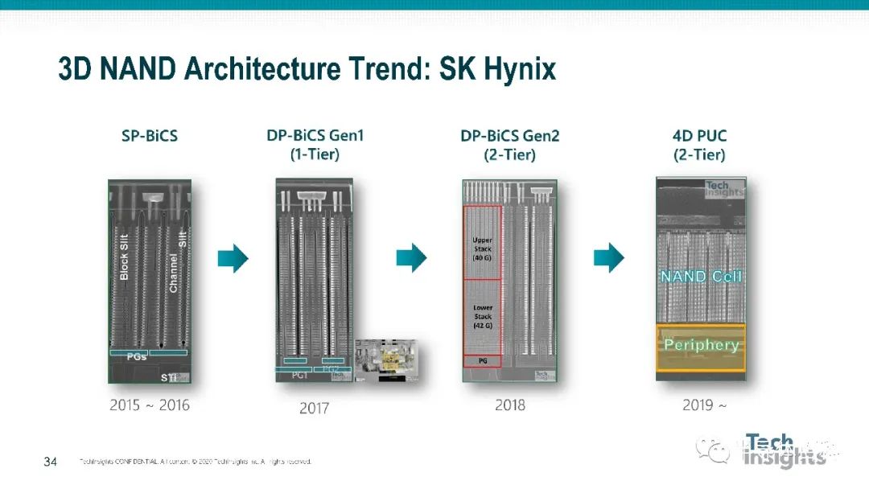The height and width of the screenshot is (489, 869).
Task: Click the '2017' year label
Action: [x=315, y=408]
